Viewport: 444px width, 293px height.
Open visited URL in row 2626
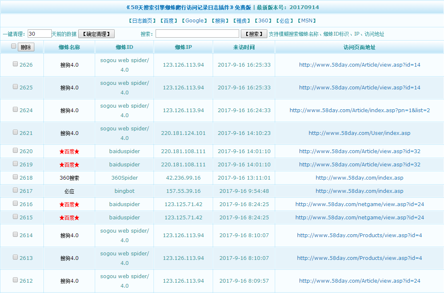360,65
